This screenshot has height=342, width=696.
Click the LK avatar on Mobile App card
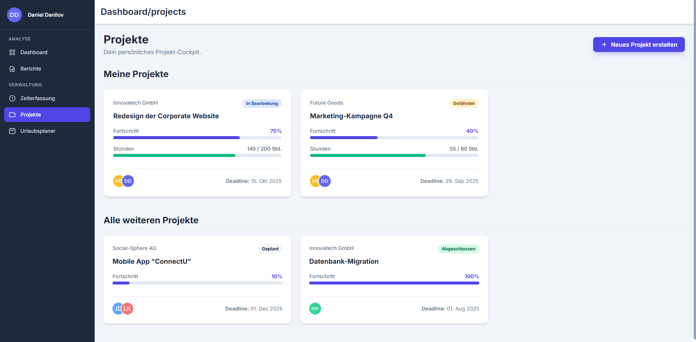[x=128, y=309]
